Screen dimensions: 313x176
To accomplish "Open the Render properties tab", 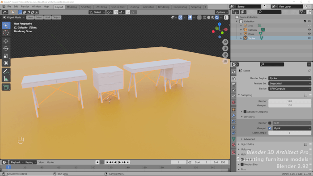I will tap(233, 79).
